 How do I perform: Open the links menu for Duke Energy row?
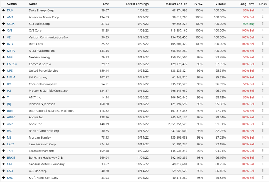(x=263, y=10)
